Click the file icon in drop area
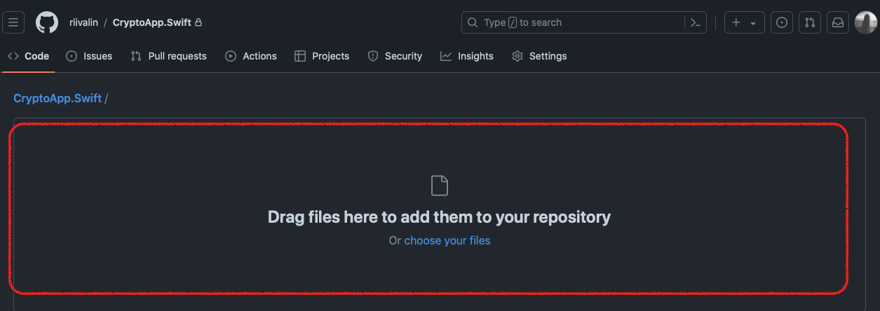The image size is (880, 311). (439, 186)
